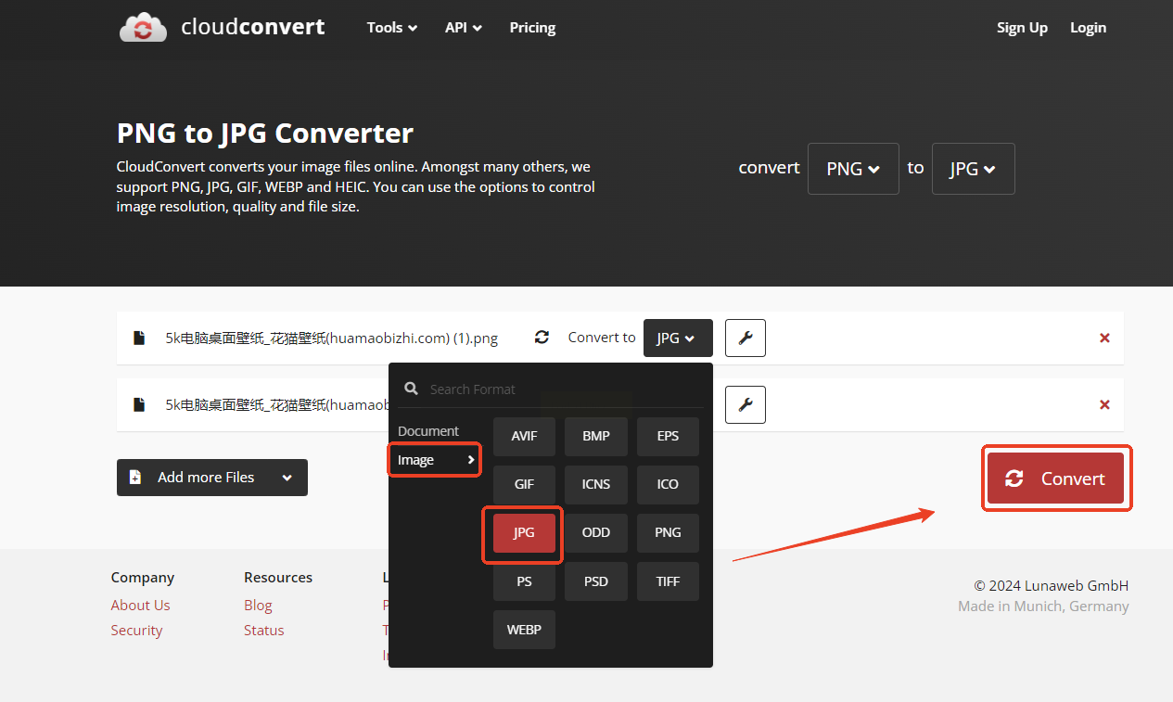This screenshot has height=702, width=1173.
Task: Choose the BMP format
Action: click(596, 436)
